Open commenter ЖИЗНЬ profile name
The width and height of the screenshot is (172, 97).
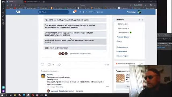pyautogui.click(x=50, y=75)
